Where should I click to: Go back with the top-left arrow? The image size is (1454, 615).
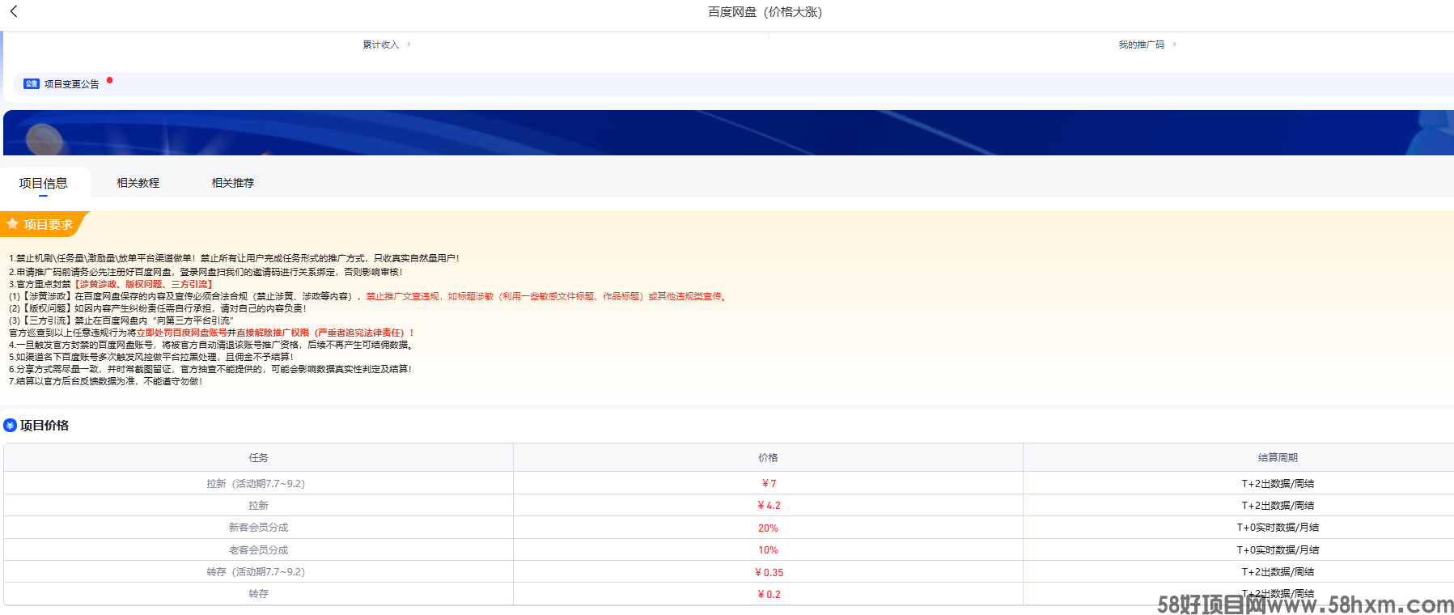coord(14,11)
